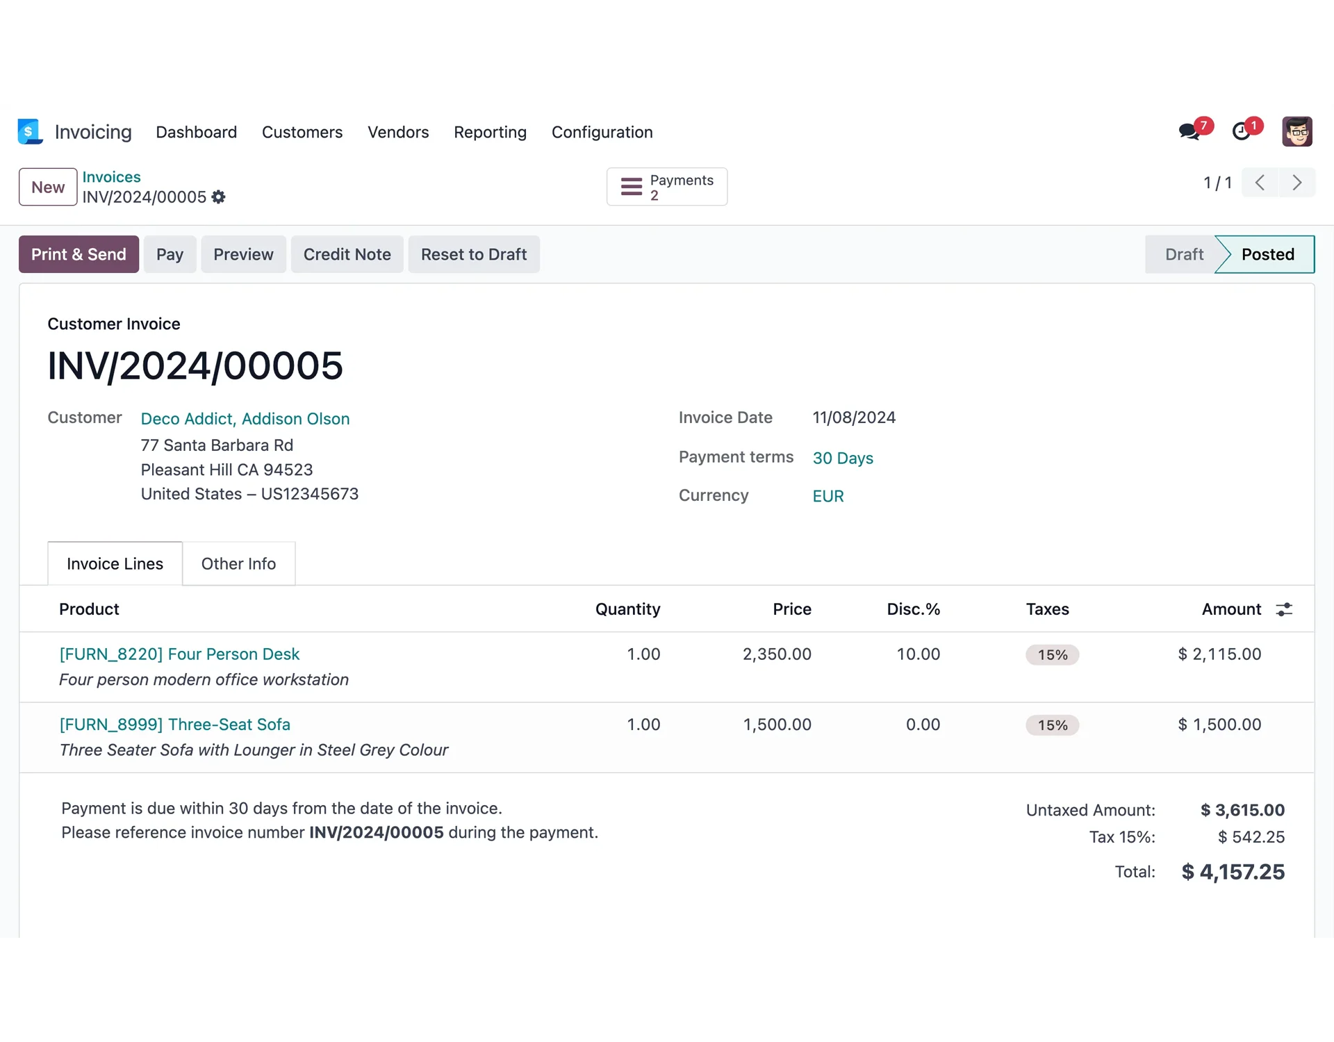Select the Posted status stage

(1267, 254)
